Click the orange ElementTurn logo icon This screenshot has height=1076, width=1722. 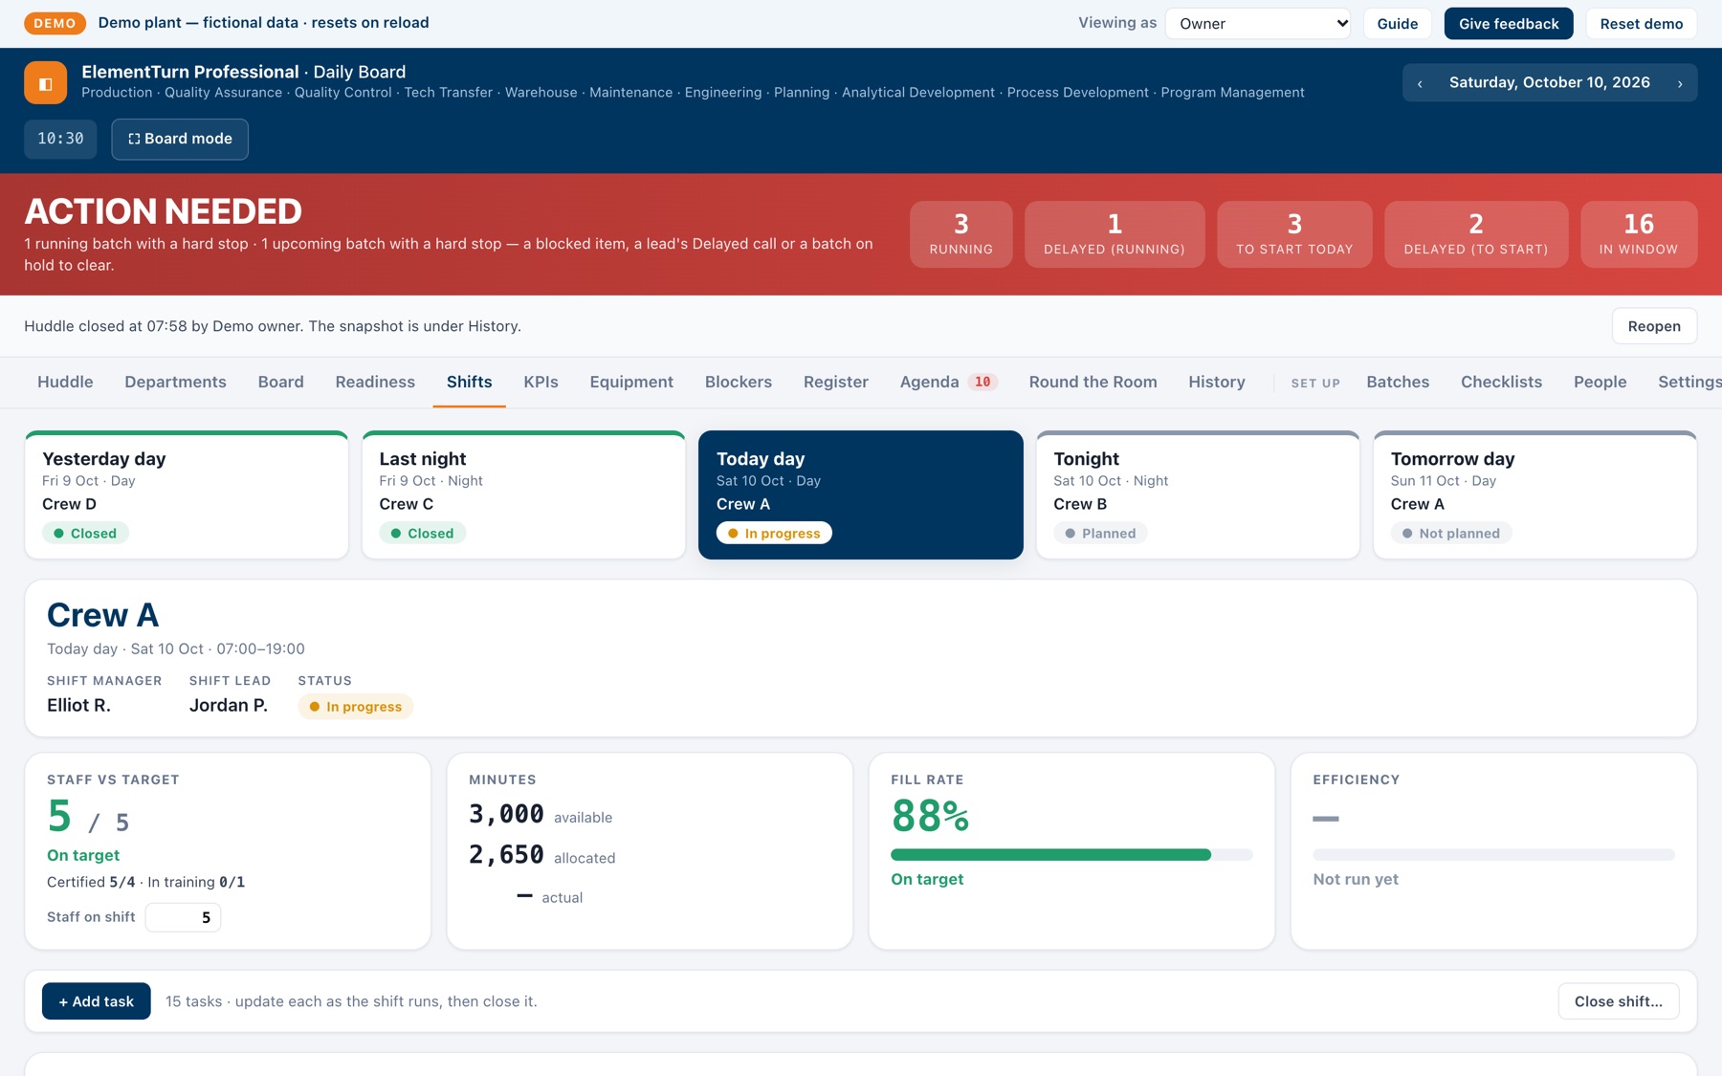[x=45, y=82]
